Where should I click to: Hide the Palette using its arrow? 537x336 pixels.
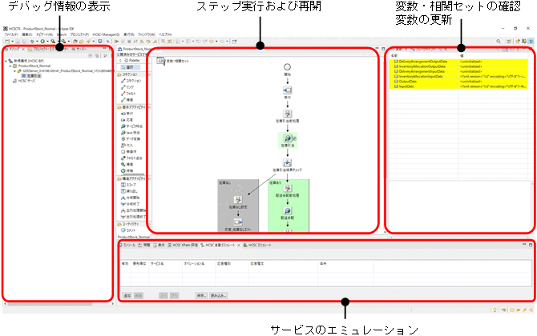pos(120,60)
